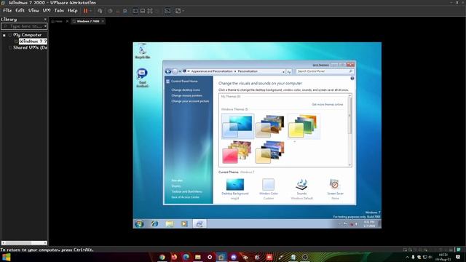The height and width of the screenshot is (262, 466).
Task: Open Ease of Access Center link
Action: [185, 197]
